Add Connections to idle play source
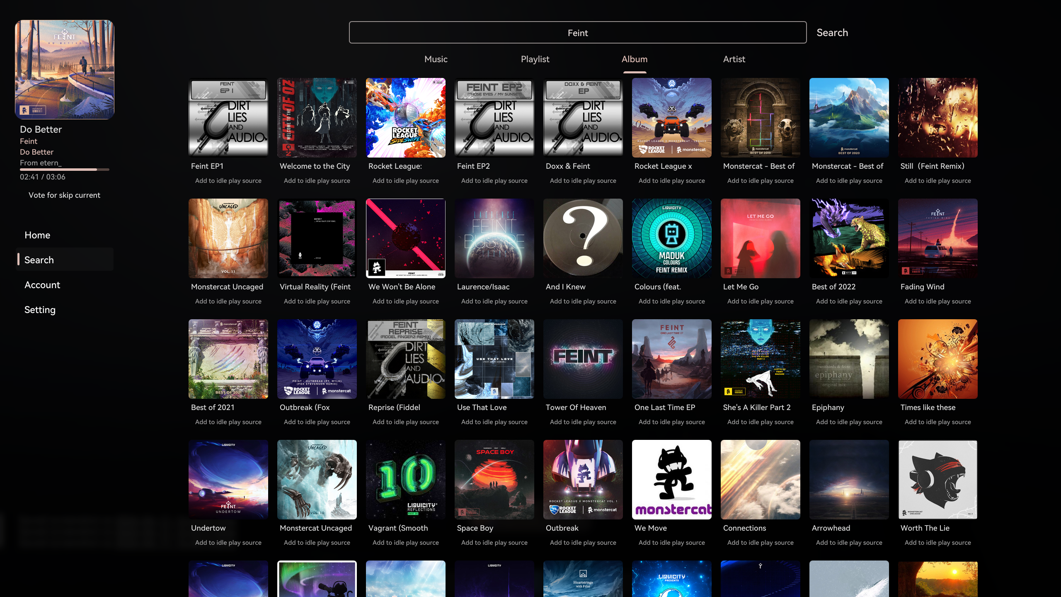The width and height of the screenshot is (1061, 597). pyautogui.click(x=761, y=543)
